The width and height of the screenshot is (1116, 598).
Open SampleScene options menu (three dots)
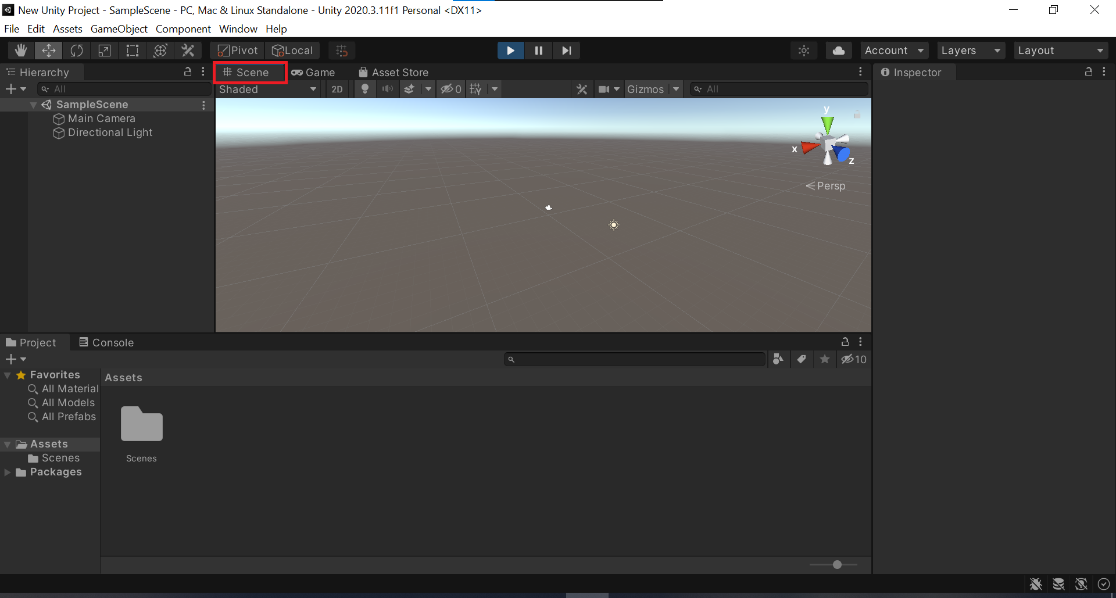[x=203, y=105]
